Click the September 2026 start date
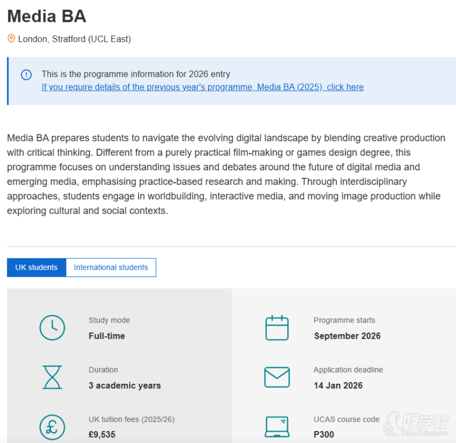 click(x=347, y=336)
